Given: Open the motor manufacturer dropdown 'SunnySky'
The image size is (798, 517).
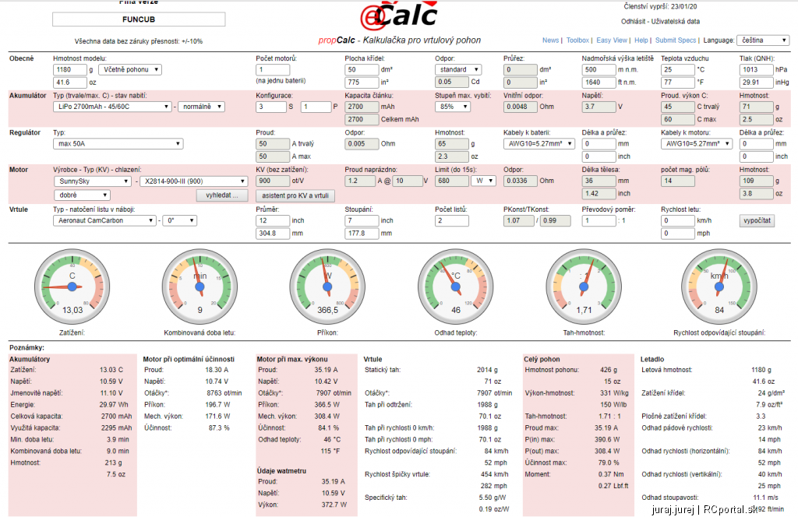Looking at the screenshot, I should (x=93, y=181).
